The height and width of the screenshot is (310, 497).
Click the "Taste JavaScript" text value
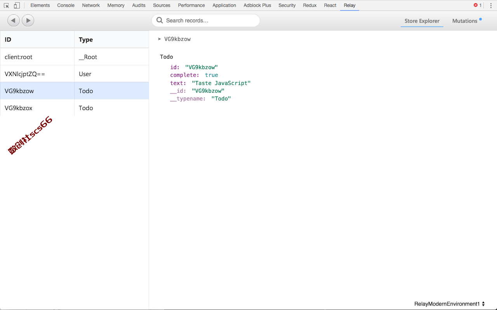[x=221, y=83]
